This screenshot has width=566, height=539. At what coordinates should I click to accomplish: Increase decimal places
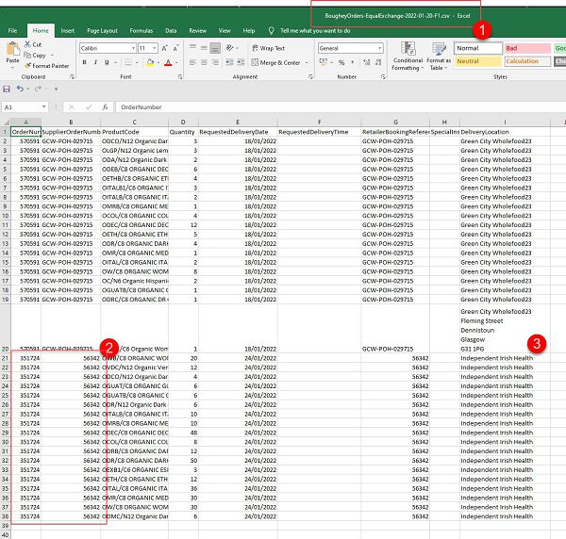click(x=366, y=62)
